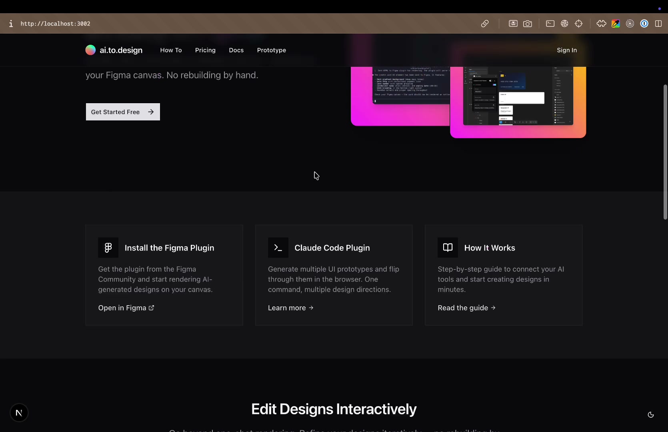Click the crosshair element picker icon
Viewport: 668px width, 432px height.
click(579, 24)
